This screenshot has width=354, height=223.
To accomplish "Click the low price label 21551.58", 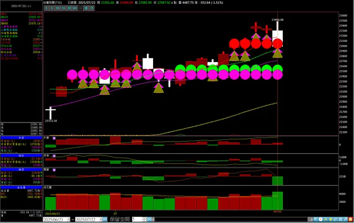I will 51,121.
